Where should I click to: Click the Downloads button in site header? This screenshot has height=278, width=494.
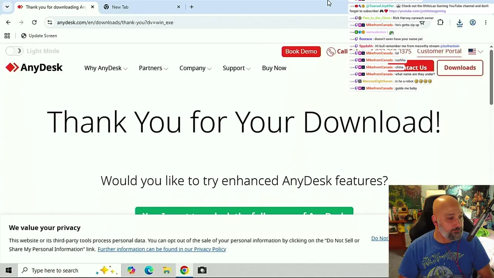pos(460,68)
